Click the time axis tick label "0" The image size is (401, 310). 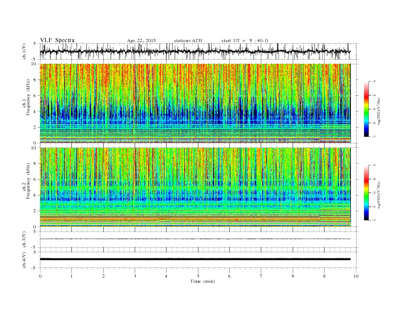tap(40, 276)
